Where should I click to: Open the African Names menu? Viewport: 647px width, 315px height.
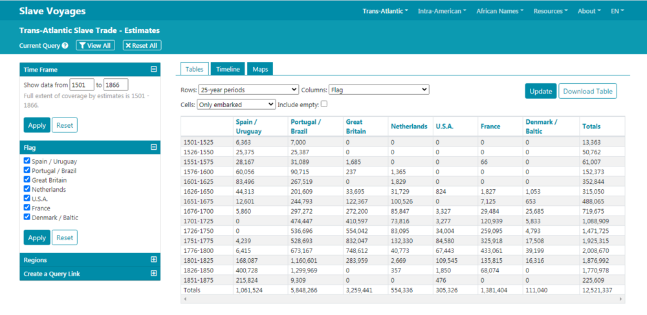499,11
